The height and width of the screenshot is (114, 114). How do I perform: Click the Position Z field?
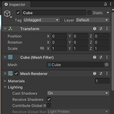[x=102, y=36]
